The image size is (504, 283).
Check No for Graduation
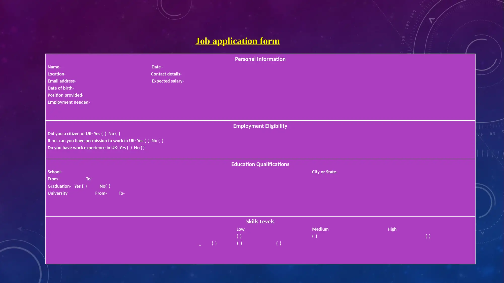pyautogui.click(x=108, y=186)
